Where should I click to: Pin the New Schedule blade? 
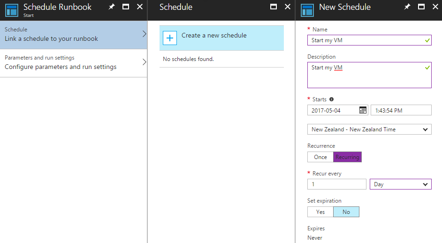coord(407,7)
